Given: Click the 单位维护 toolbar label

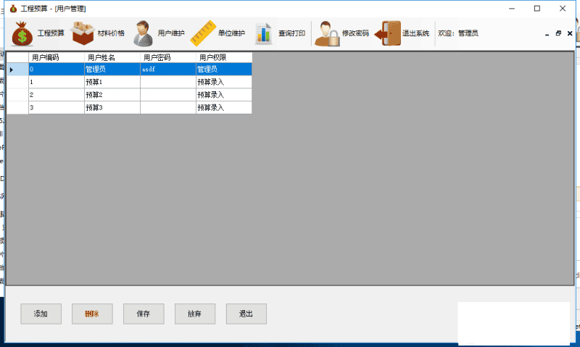Looking at the screenshot, I should pyautogui.click(x=231, y=33).
